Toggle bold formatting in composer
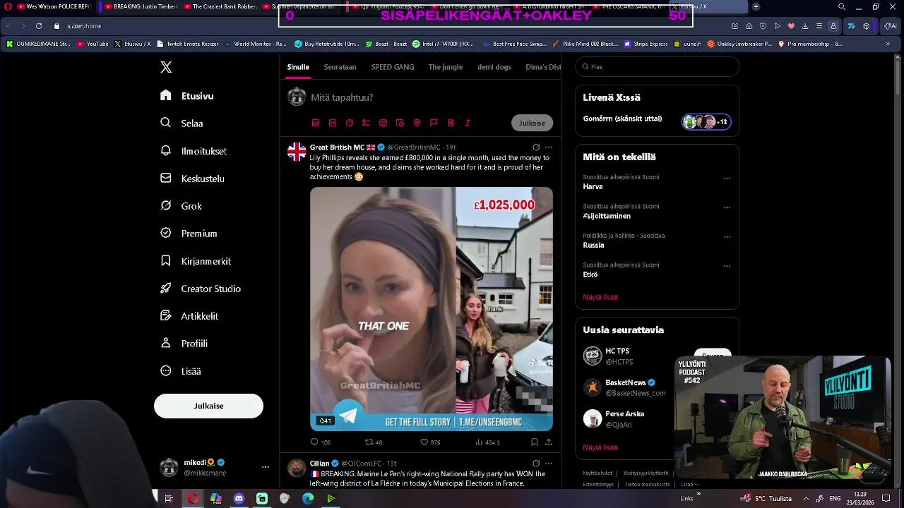Image resolution: width=904 pixels, height=508 pixels. tap(451, 123)
